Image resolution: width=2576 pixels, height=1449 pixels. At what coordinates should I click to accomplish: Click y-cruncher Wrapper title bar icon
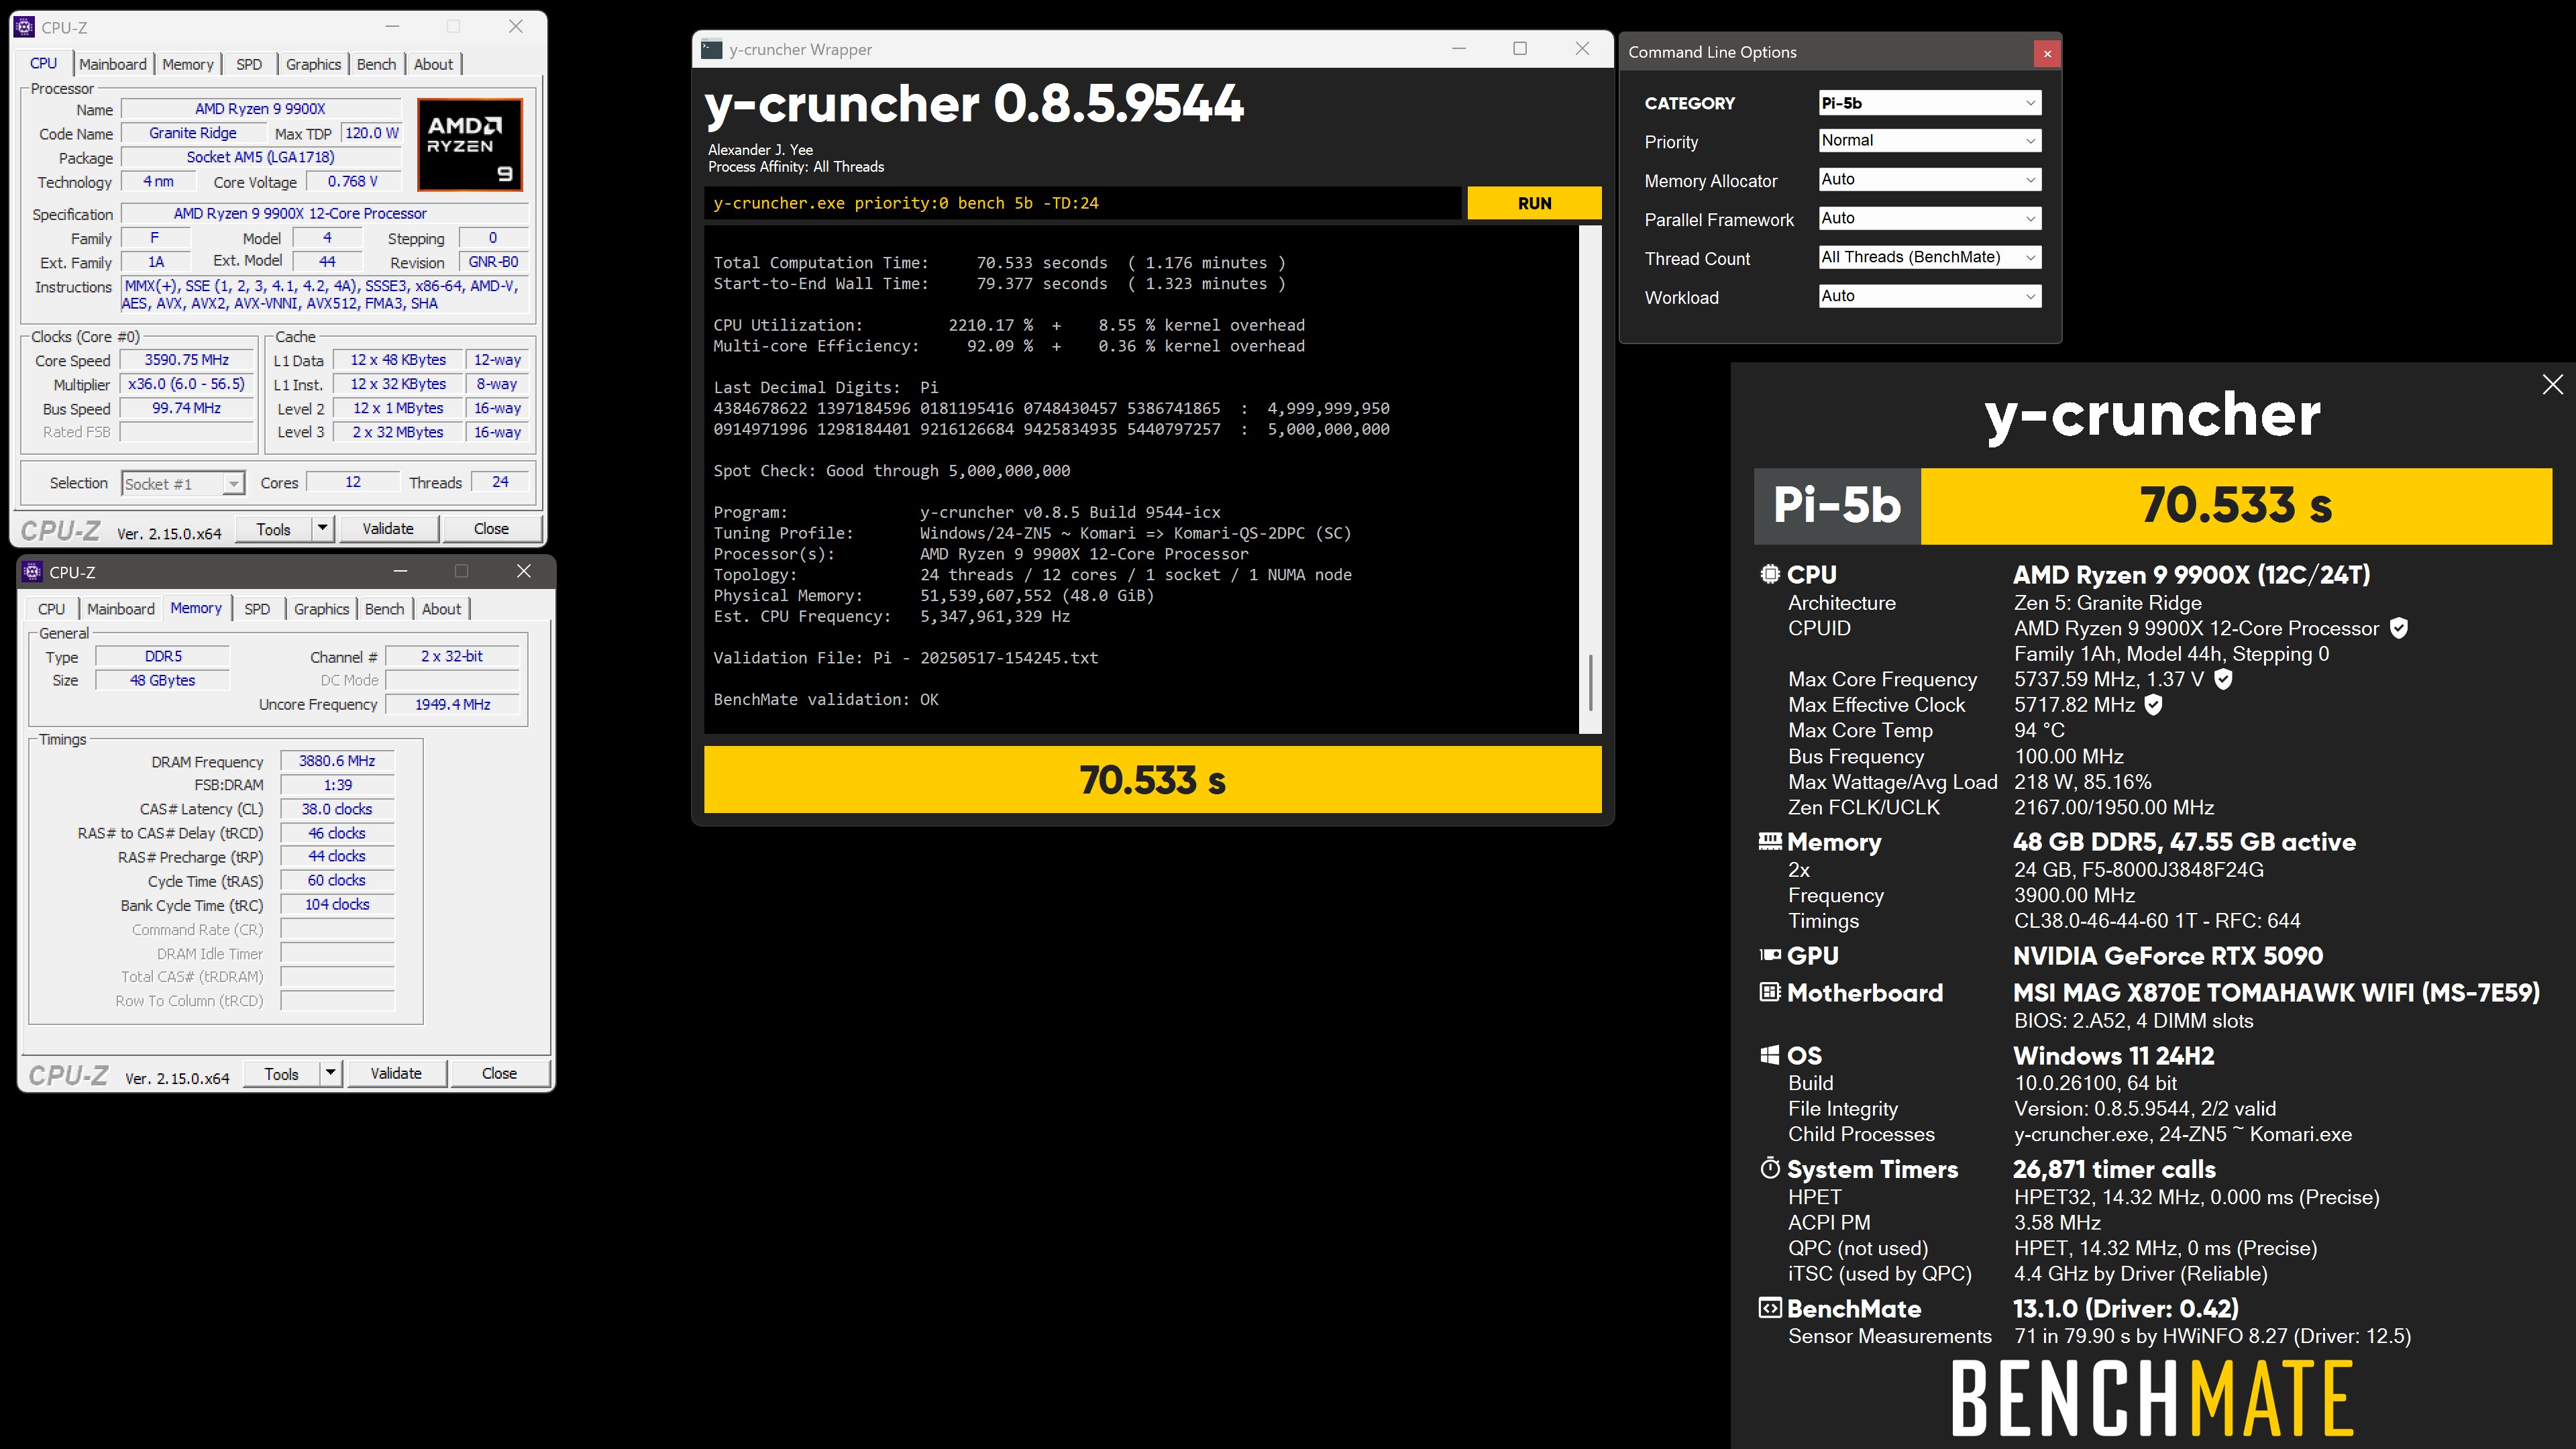[x=712, y=49]
